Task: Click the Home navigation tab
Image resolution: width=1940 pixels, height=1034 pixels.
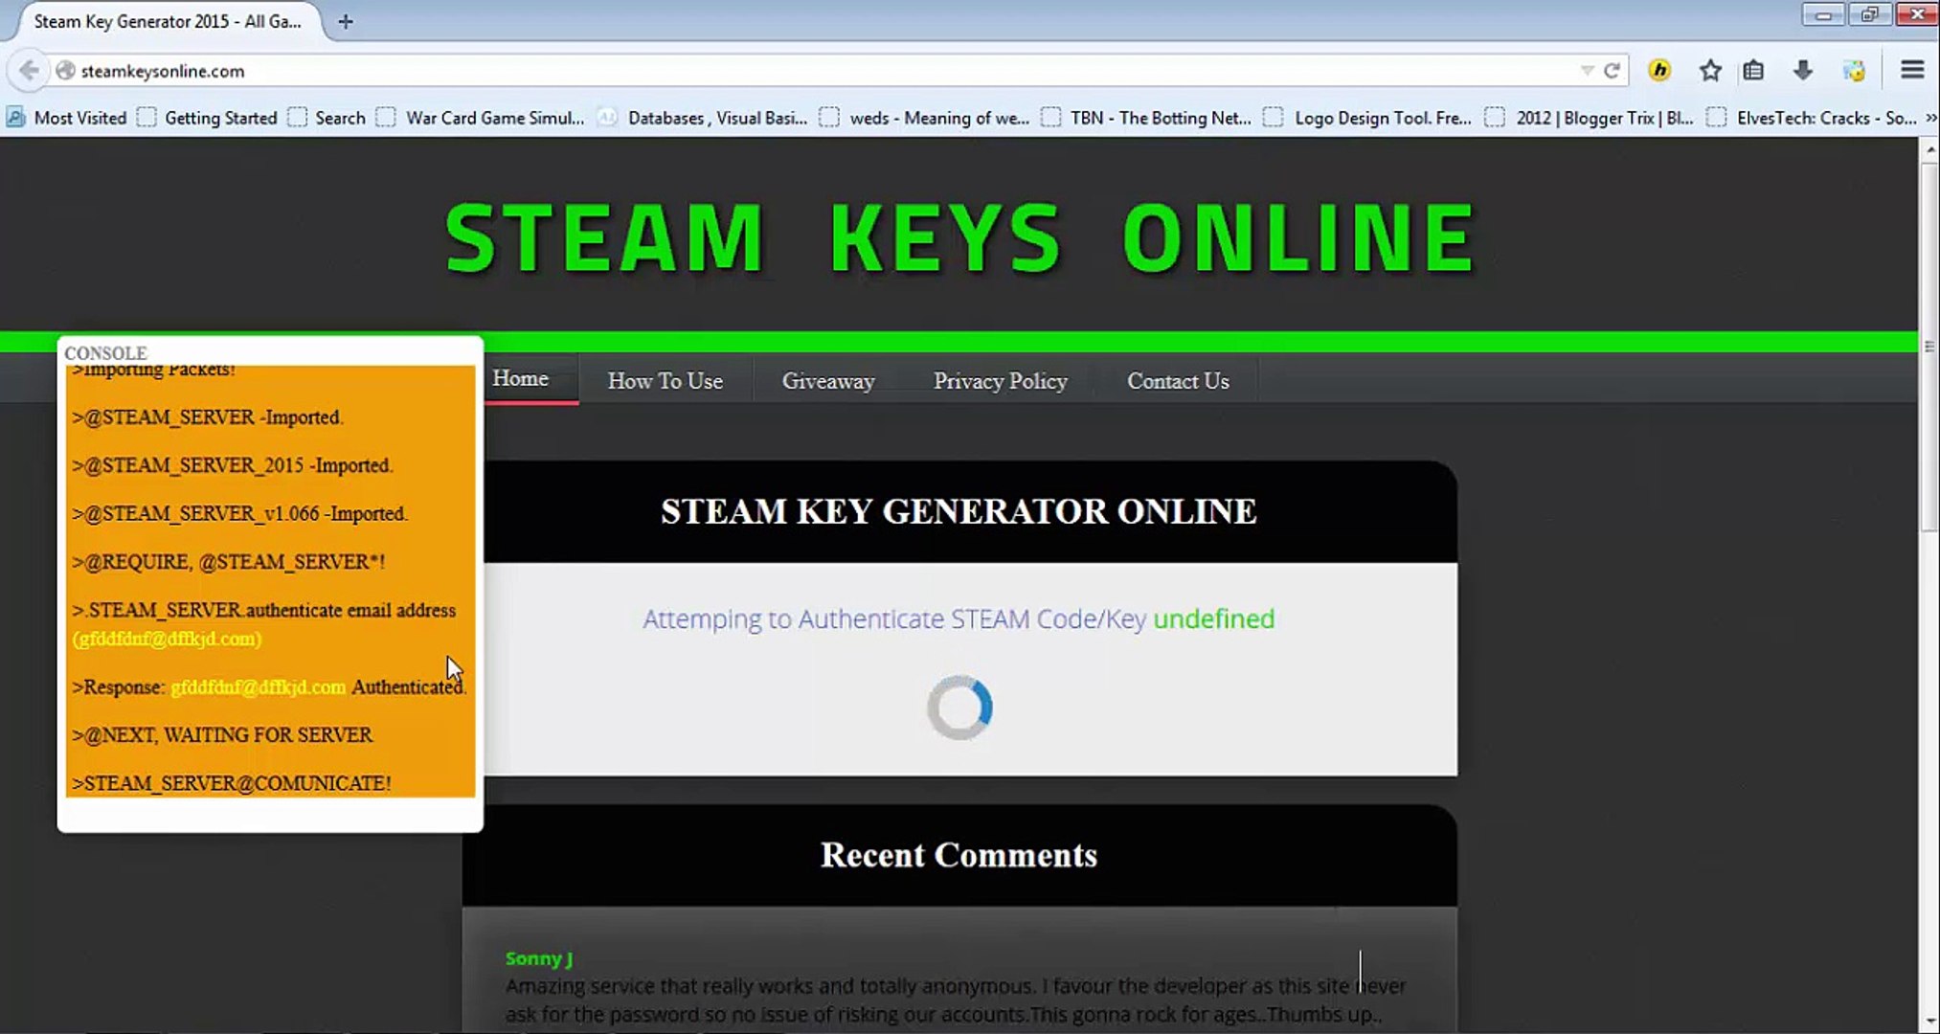Action: tap(521, 379)
